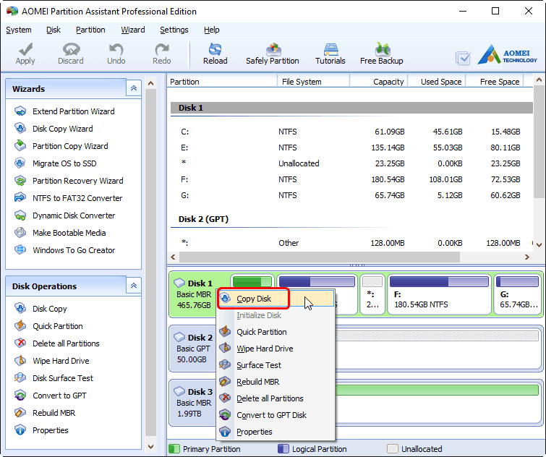Sort by the Used Space column
This screenshot has width=546, height=457.
[437, 82]
